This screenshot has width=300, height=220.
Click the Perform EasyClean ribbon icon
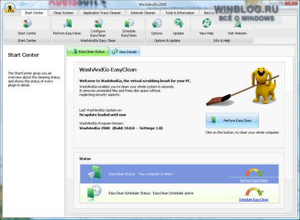67,23
